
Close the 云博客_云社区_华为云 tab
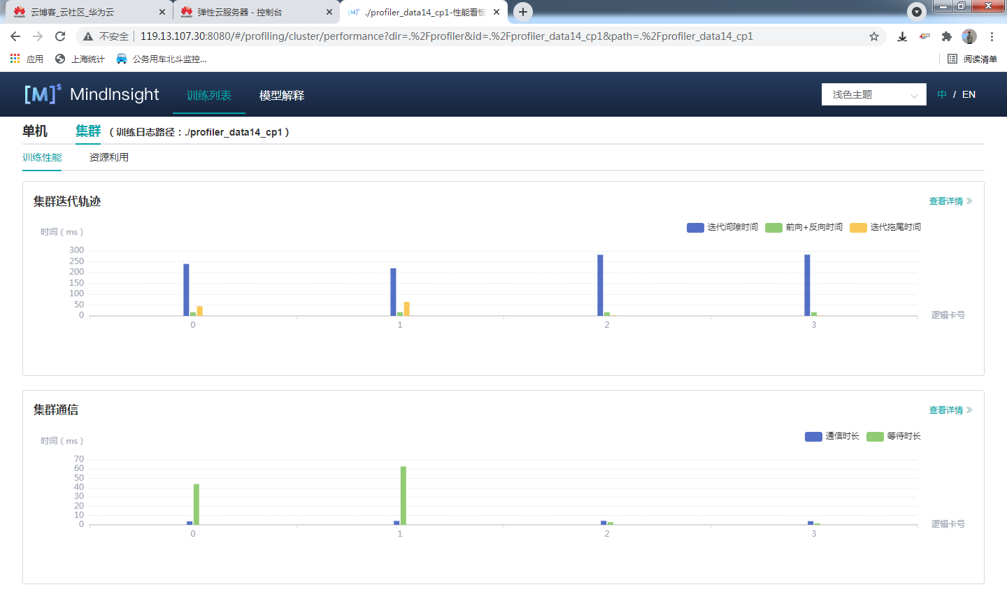[x=162, y=12]
